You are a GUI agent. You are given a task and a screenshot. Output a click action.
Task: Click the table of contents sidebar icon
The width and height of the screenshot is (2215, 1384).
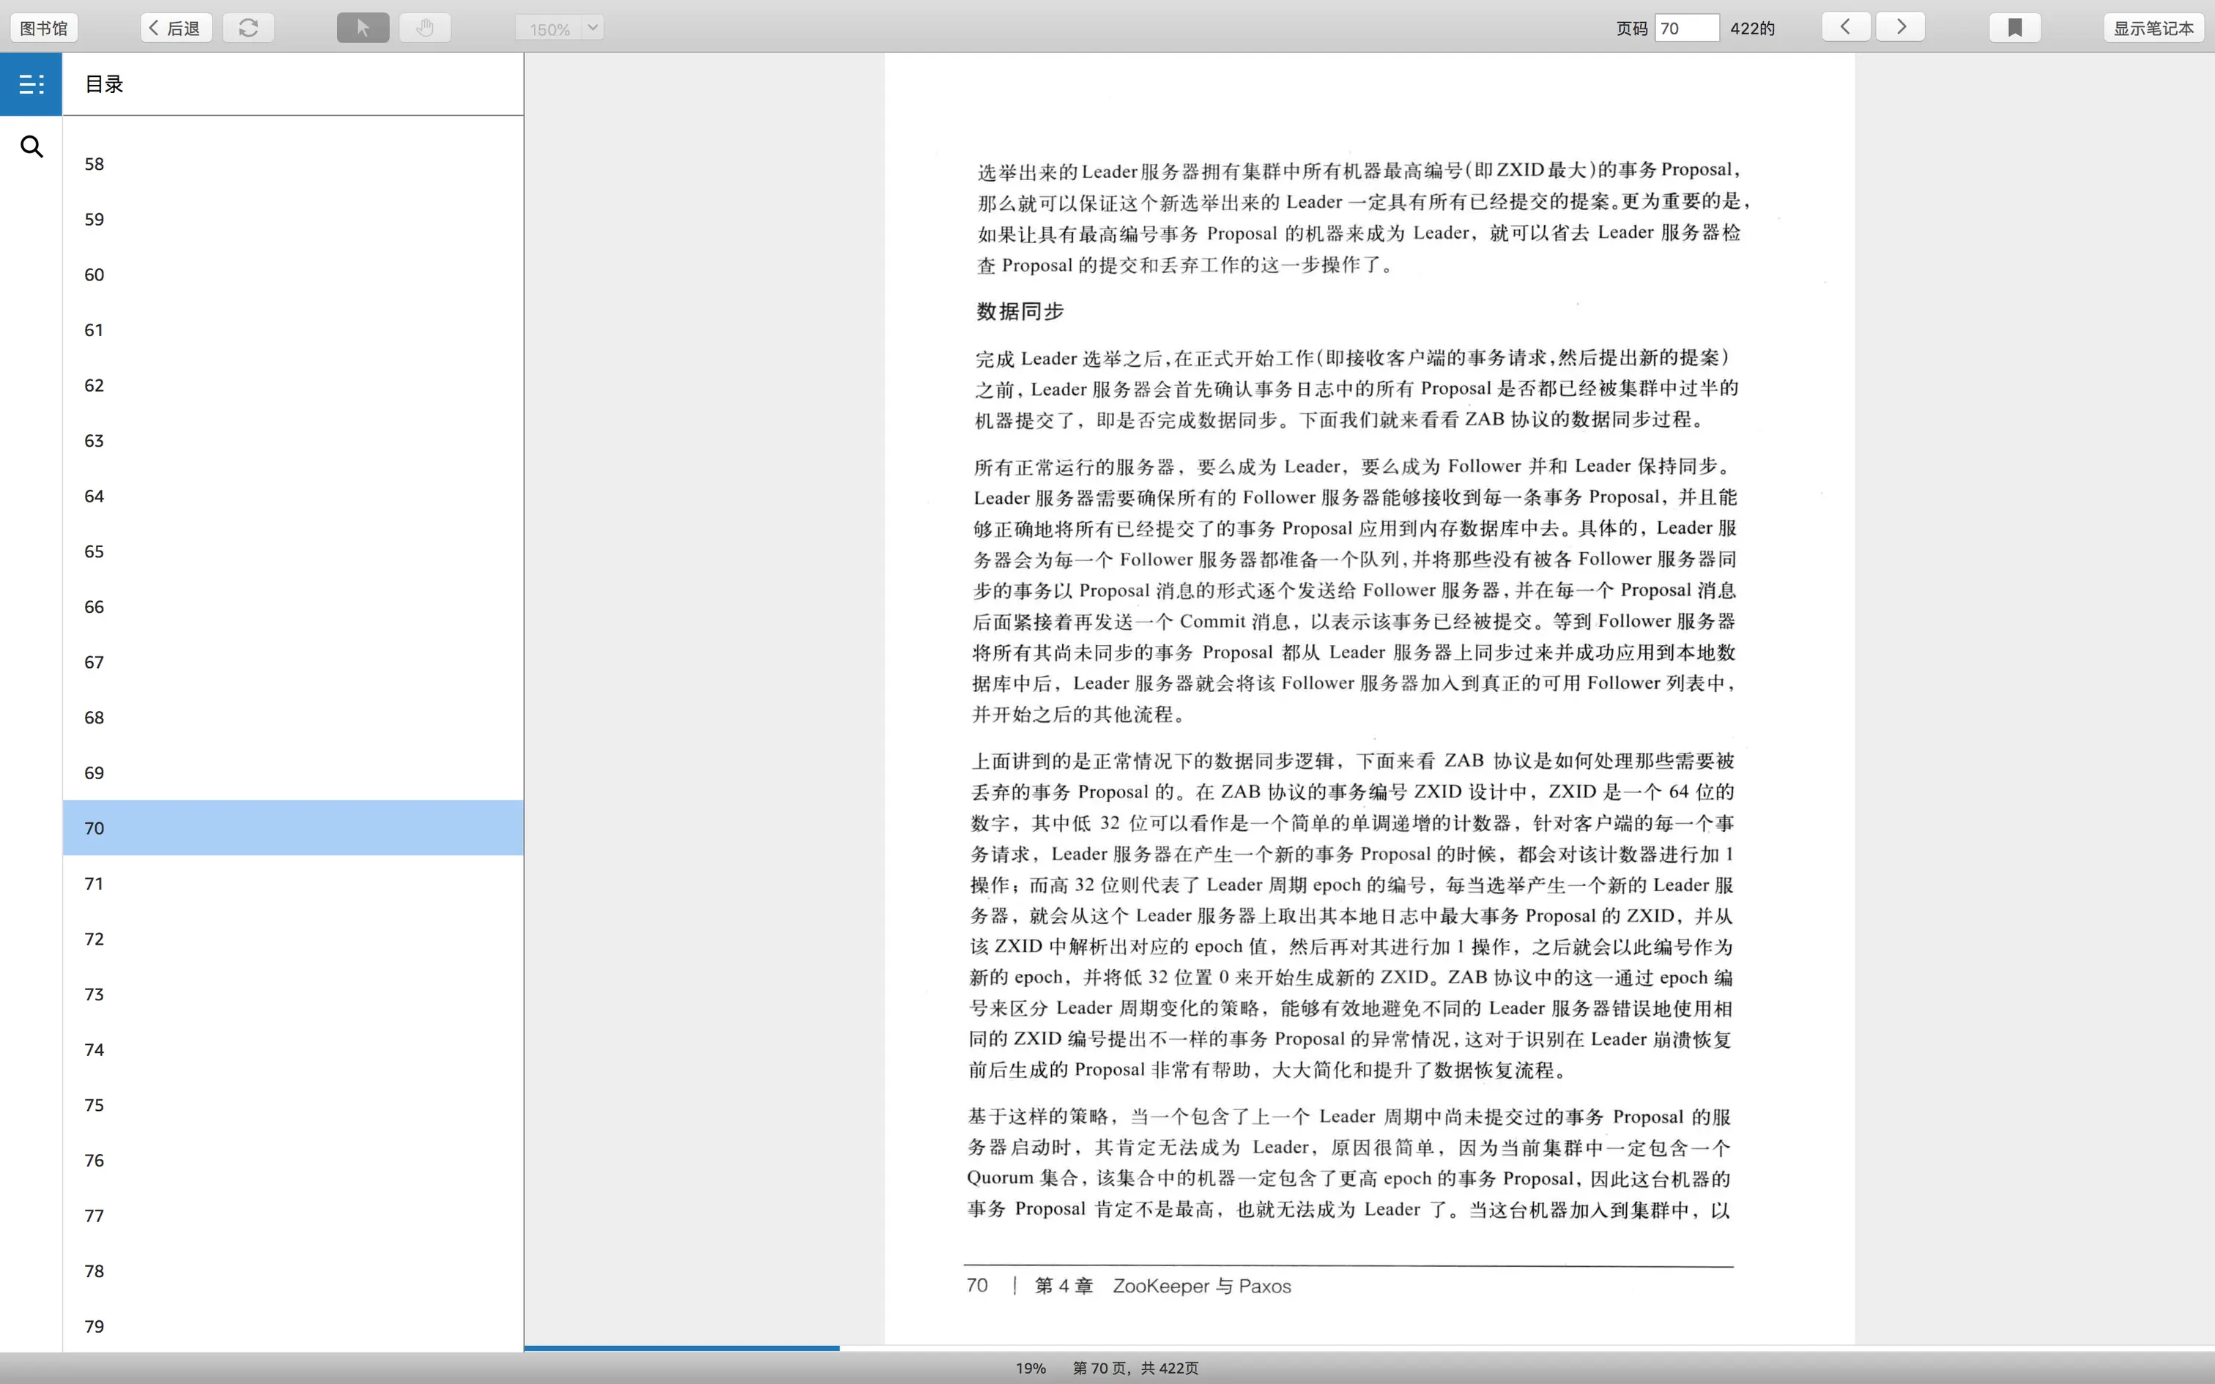(x=31, y=84)
